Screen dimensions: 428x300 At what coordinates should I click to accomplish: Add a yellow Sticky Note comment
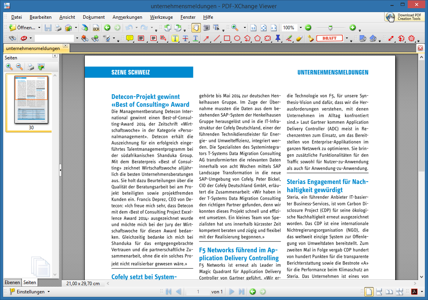click(130, 38)
